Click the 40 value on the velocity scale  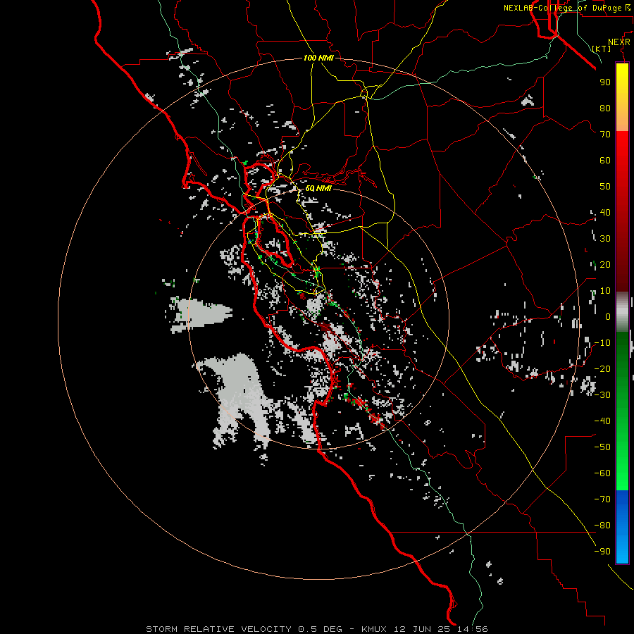(605, 213)
